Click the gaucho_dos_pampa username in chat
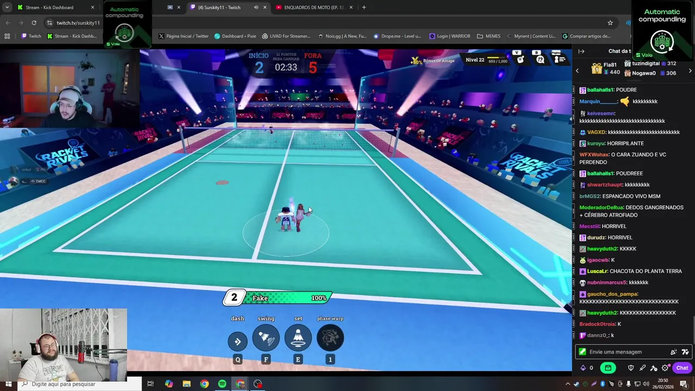The height and width of the screenshot is (391, 695). click(612, 294)
